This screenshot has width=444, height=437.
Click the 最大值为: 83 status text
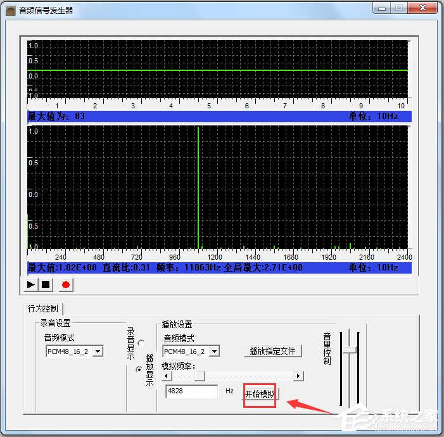[56, 116]
